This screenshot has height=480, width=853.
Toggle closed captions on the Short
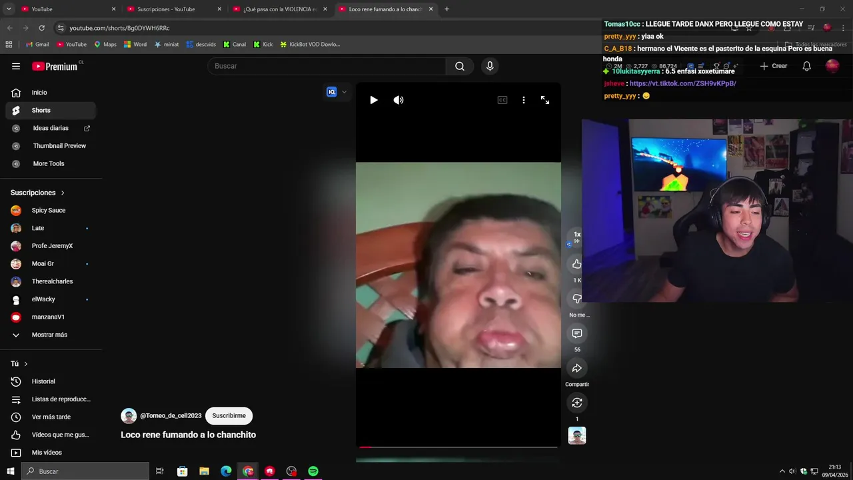pyautogui.click(x=502, y=100)
